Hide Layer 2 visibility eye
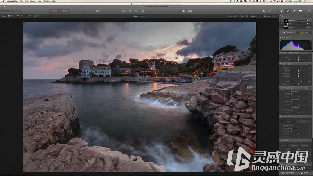The height and width of the screenshot is (176, 313). coord(281,20)
